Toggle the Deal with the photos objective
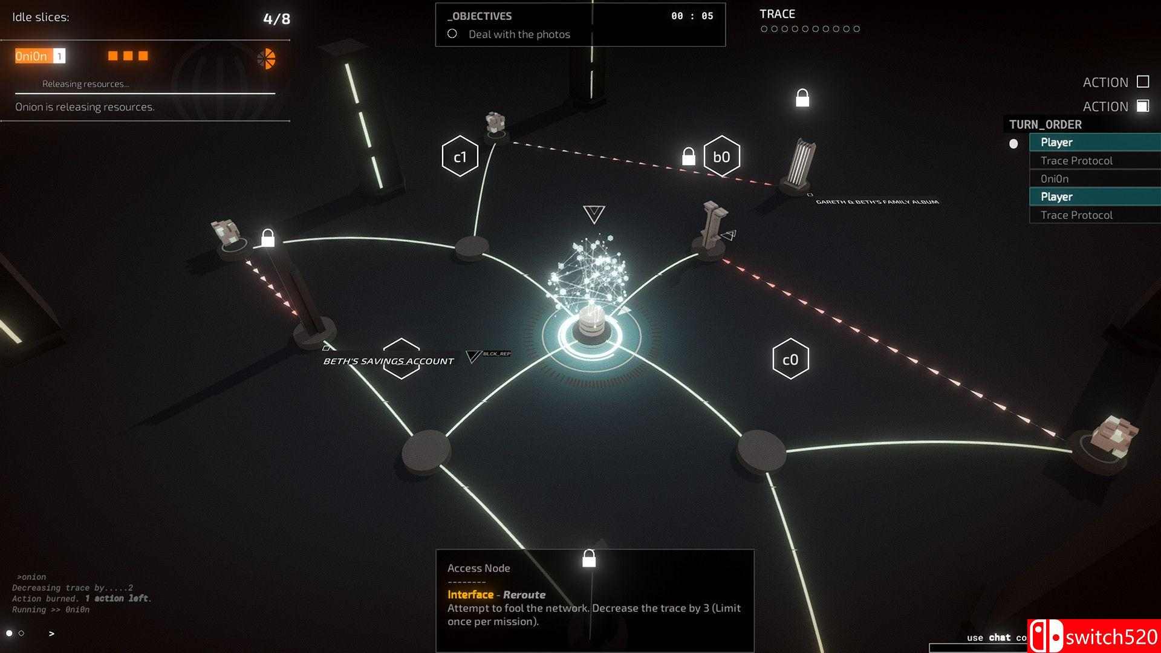The height and width of the screenshot is (653, 1161). tap(451, 33)
